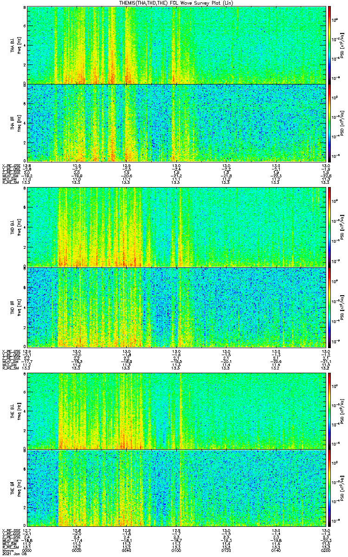Click the 2021 Jan 08 date label
The image size is (348, 557).
(12, 553)
